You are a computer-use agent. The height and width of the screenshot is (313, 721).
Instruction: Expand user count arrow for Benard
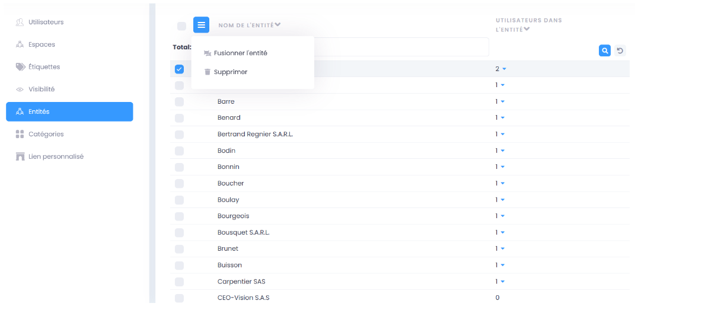tap(502, 118)
